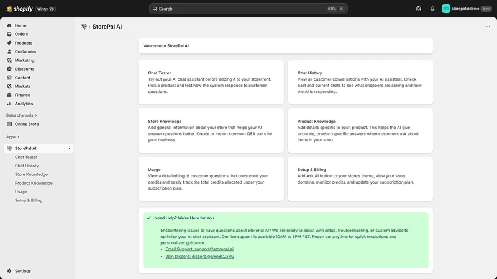Click the Products tag icon

pyautogui.click(x=9, y=43)
